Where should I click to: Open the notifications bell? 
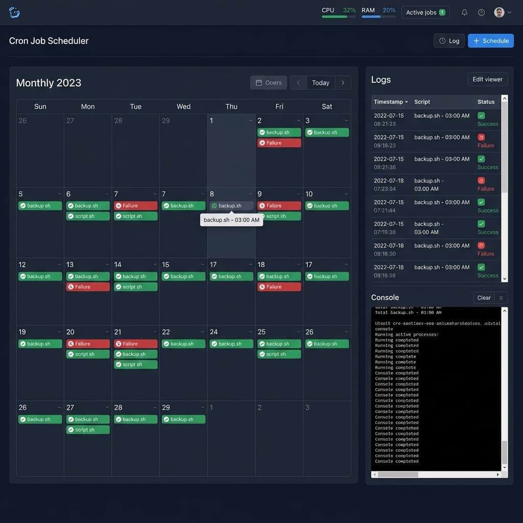click(464, 12)
